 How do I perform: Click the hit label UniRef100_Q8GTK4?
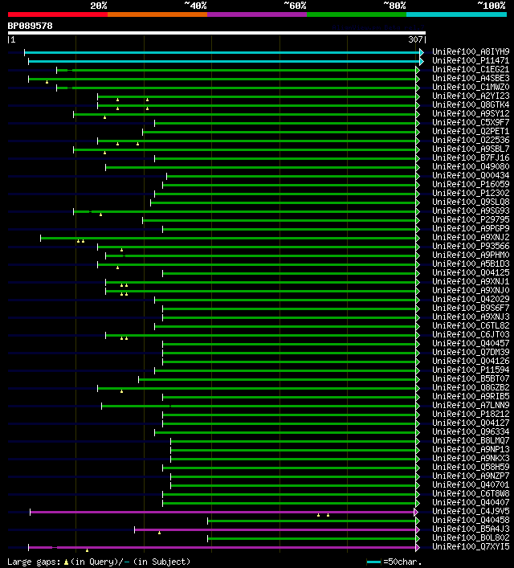(x=471, y=104)
